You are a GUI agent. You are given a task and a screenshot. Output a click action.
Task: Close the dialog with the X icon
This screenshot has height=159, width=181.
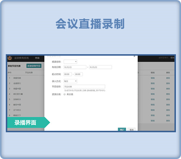coord(134,56)
